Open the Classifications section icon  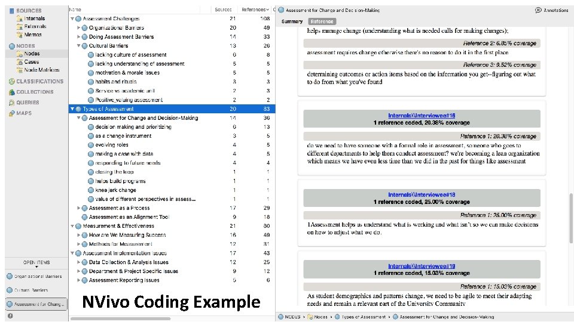click(x=12, y=82)
